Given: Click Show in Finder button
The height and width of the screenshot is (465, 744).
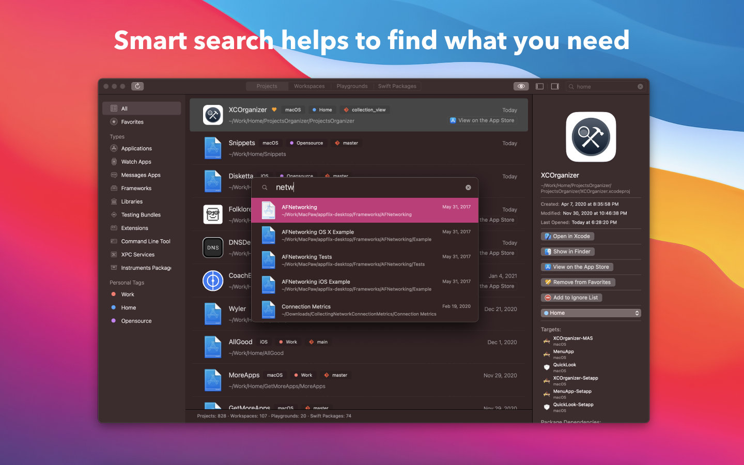Looking at the screenshot, I should click(568, 252).
